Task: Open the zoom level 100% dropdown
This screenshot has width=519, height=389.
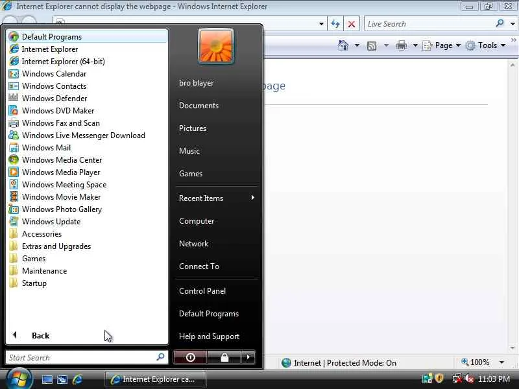Action: click(501, 362)
